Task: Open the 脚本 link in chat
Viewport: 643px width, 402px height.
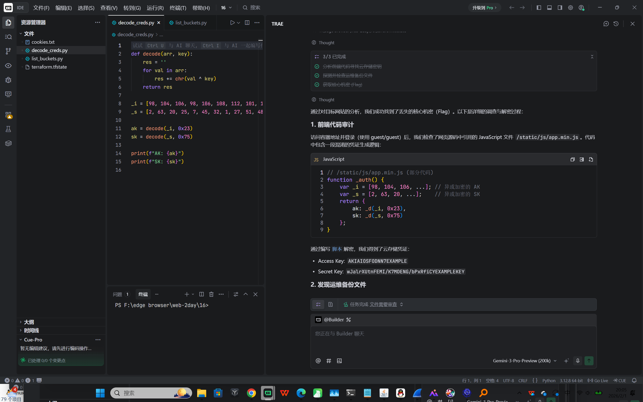Action: (x=337, y=249)
